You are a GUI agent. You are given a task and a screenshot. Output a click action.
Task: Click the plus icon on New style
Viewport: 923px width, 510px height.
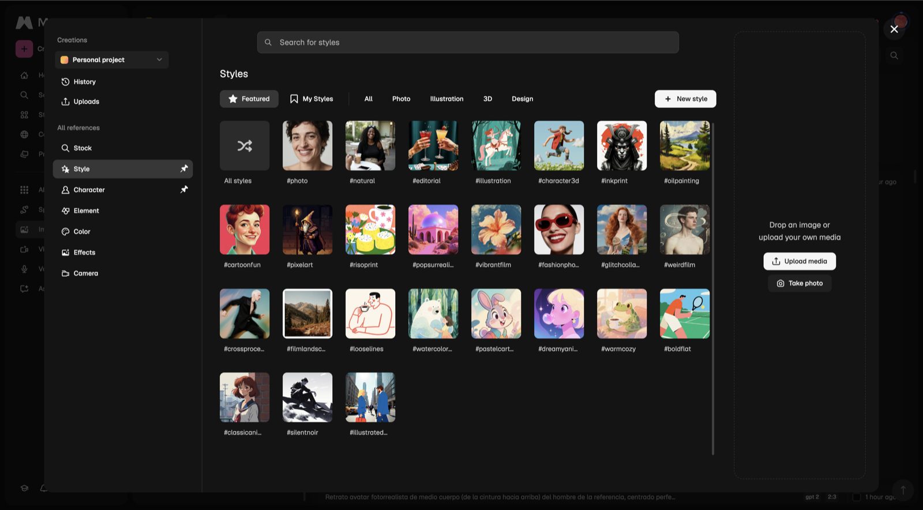point(668,99)
